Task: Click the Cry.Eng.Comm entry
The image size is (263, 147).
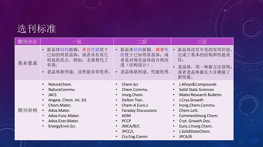Action: point(135,137)
